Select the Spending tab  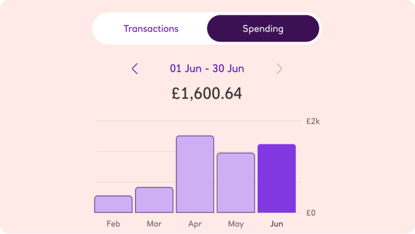click(x=263, y=29)
